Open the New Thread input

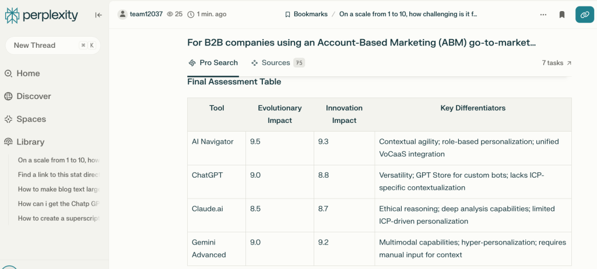53,45
